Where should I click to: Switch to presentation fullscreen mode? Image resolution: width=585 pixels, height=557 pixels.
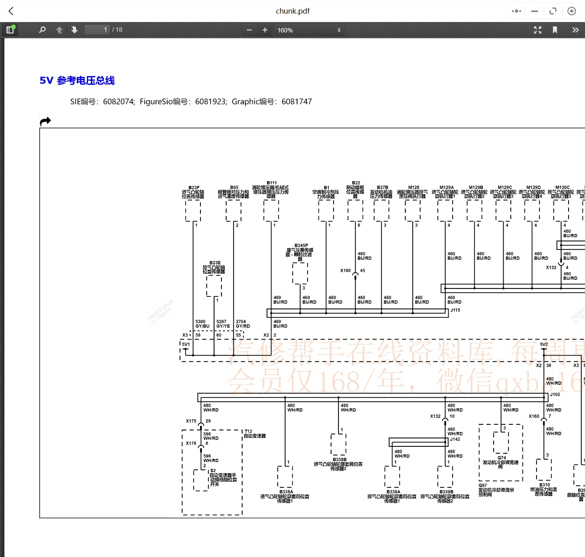(537, 30)
